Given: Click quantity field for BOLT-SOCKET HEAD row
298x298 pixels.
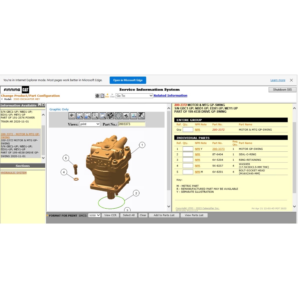Looking at the screenshot, I should (188, 172).
